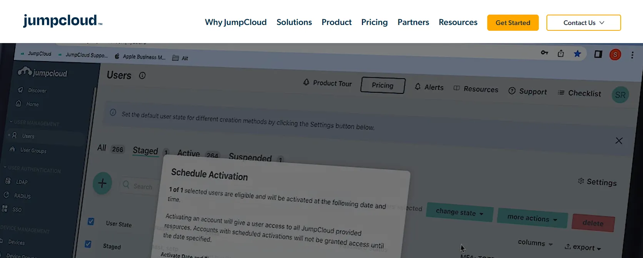Click the Pricing button in console header

click(383, 85)
